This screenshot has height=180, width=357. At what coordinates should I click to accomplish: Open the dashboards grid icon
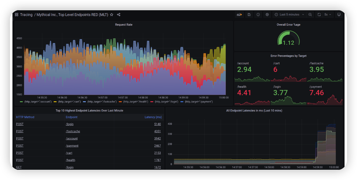(17, 15)
